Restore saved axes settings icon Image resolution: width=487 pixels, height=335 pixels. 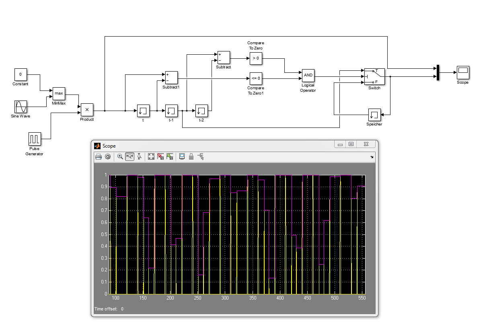click(170, 157)
